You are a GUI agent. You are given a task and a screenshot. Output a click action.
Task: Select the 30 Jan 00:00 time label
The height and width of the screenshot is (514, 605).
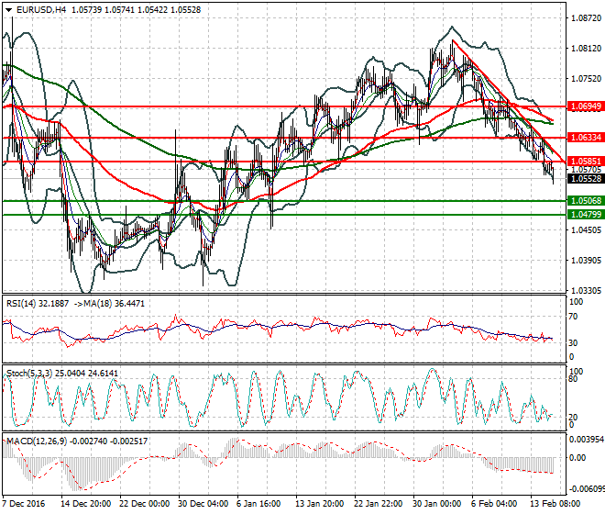(x=436, y=504)
